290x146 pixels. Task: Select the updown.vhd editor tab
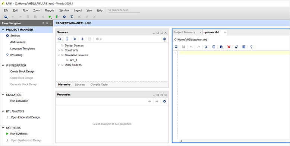(211, 32)
